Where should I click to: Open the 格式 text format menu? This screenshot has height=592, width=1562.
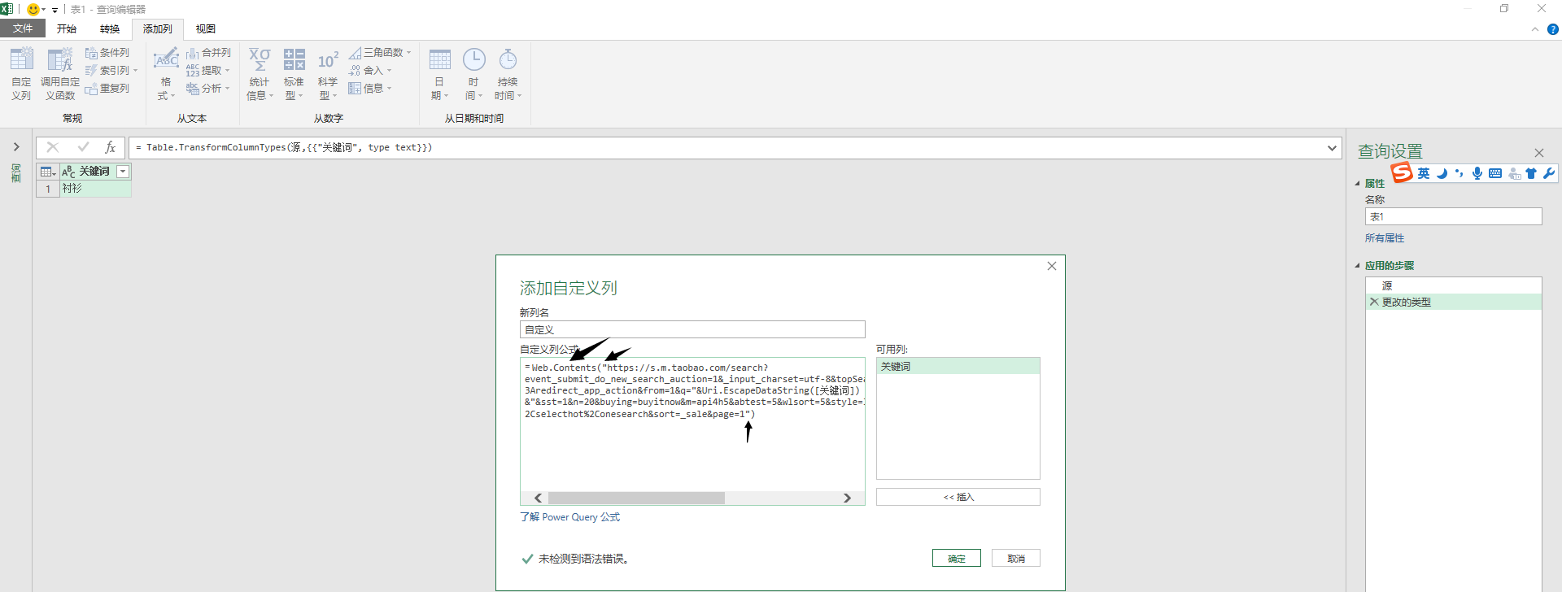pos(166,73)
